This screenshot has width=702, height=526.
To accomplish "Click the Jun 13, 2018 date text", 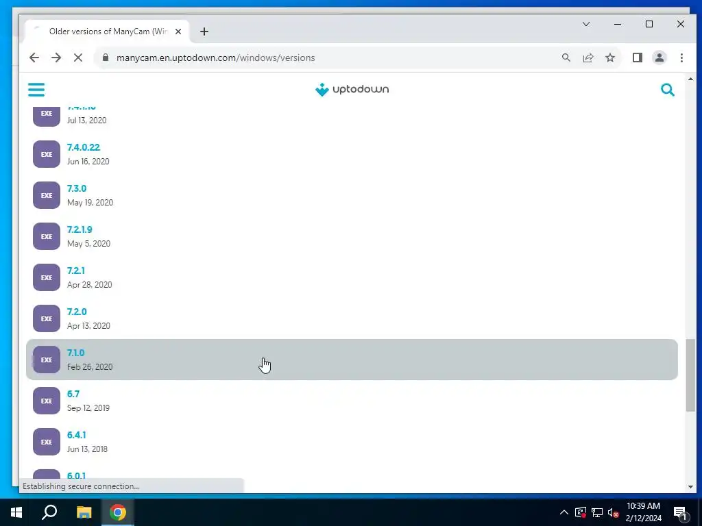I will 87,449.
